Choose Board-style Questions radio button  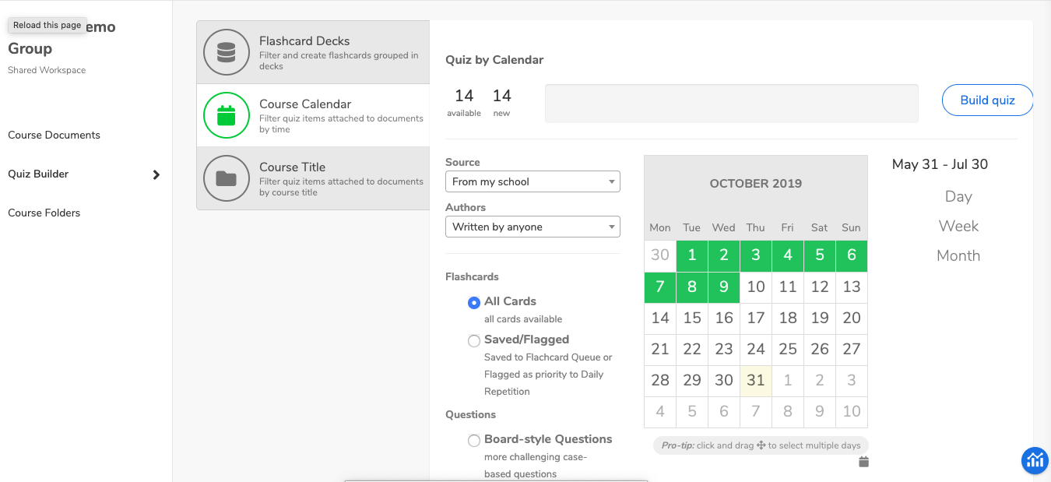click(474, 440)
